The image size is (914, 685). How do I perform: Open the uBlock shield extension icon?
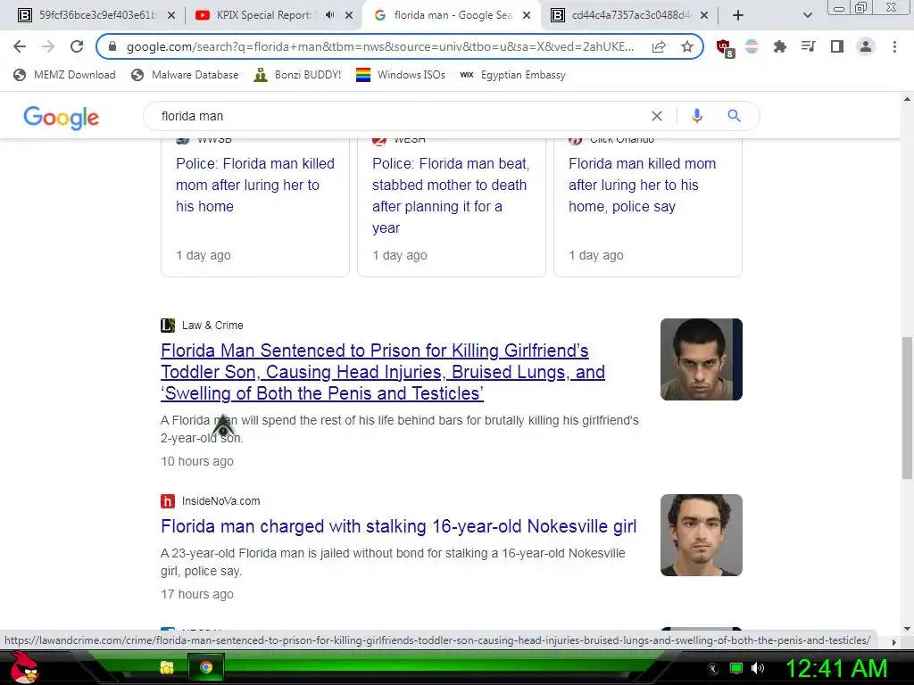(725, 48)
